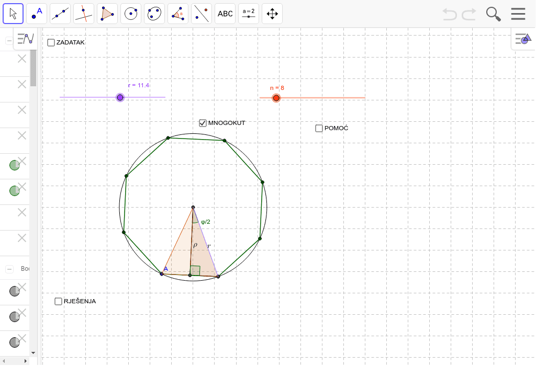
Task: Uncheck the MNOGOKUT checkbox
Action: (203, 123)
